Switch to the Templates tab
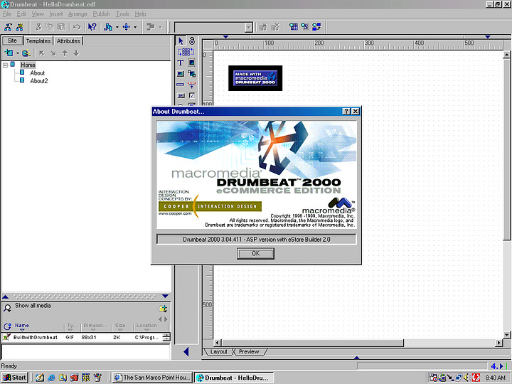Viewport: 512px width, 384px height. [x=38, y=41]
